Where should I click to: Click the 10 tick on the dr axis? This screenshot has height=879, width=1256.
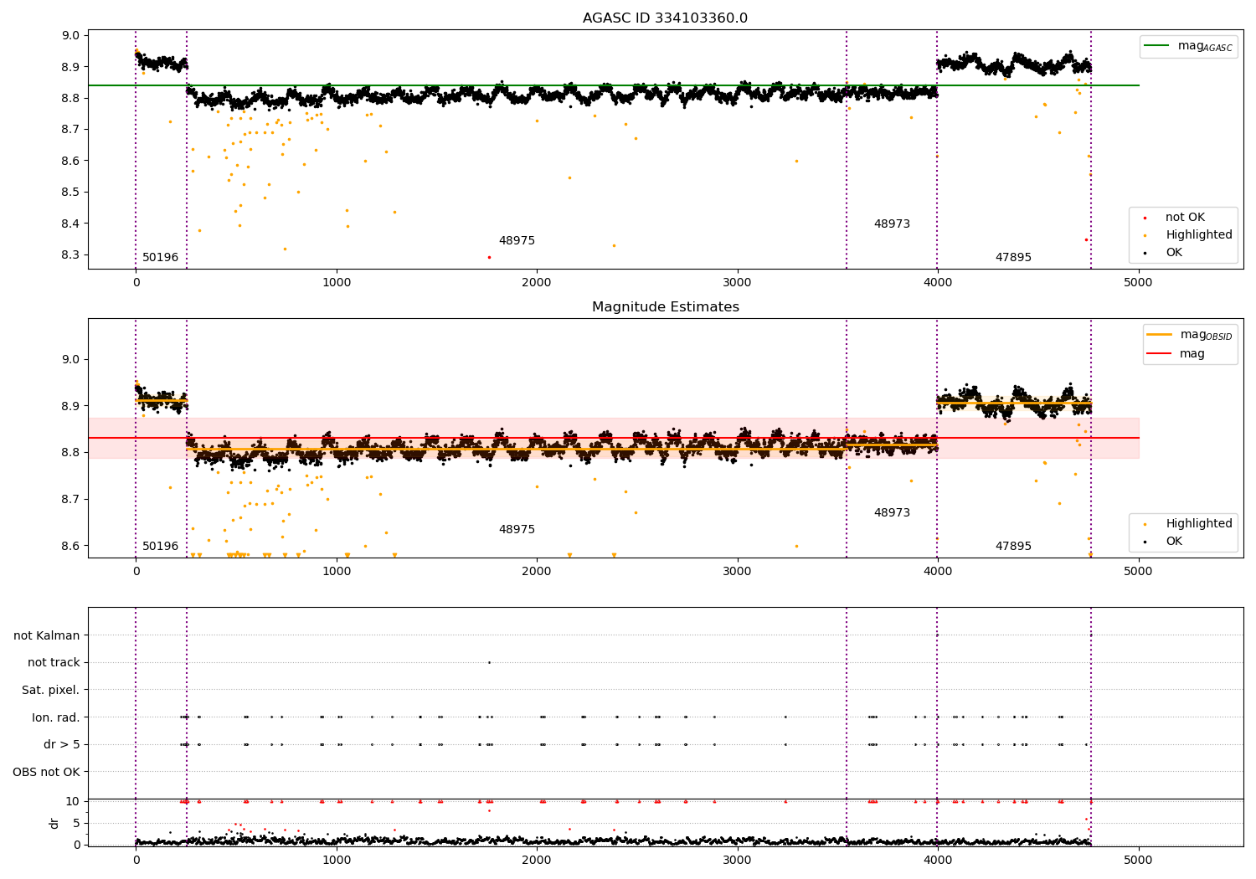pos(73,801)
